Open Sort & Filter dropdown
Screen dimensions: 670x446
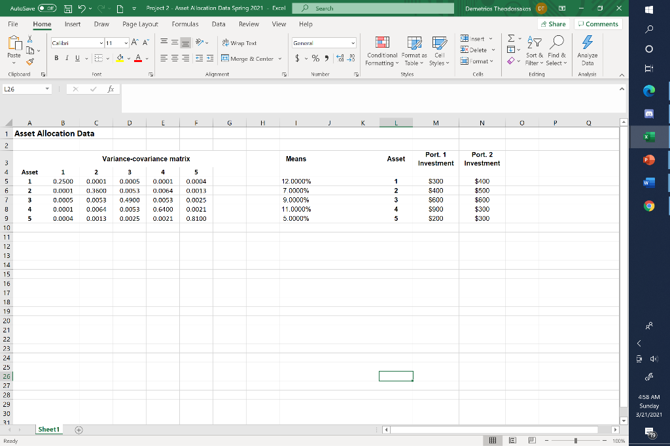534,50
